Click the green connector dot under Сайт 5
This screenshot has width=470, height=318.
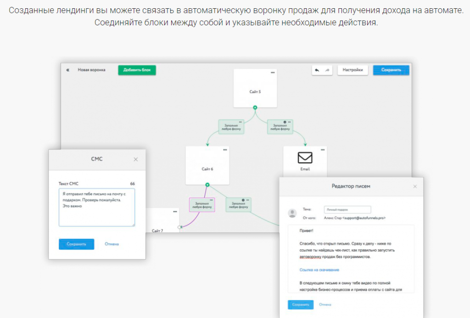[255, 108]
